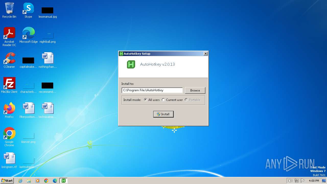Viewport: 327px width, 184px height.
Task: Select the filterposition Word document
Action: pos(28,110)
